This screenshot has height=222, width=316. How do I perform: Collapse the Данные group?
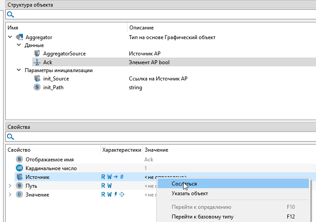point(19,45)
